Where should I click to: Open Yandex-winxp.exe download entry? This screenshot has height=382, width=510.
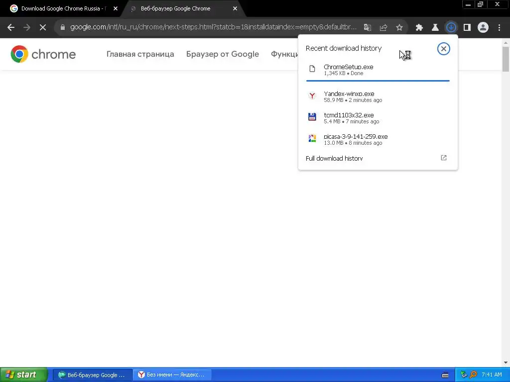pos(378,96)
